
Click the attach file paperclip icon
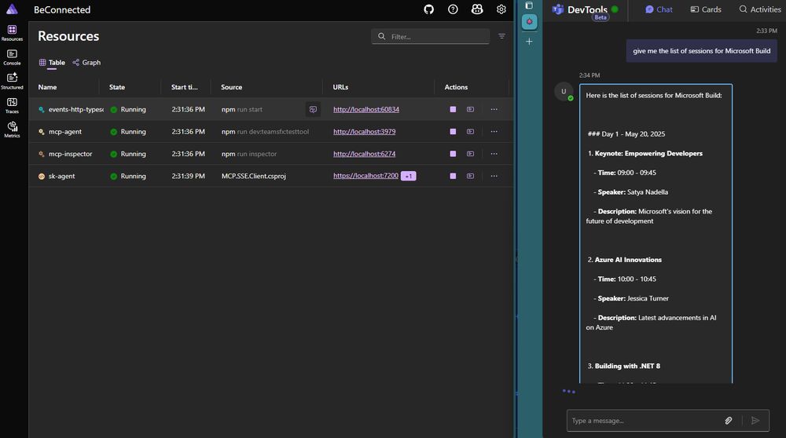[729, 421]
